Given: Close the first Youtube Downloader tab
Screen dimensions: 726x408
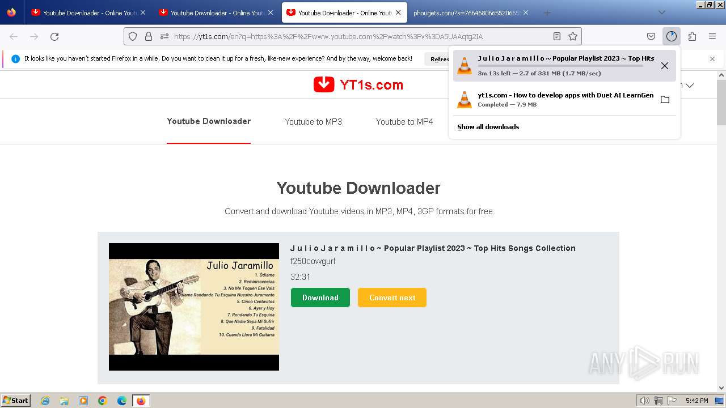Looking at the screenshot, I should click(143, 12).
